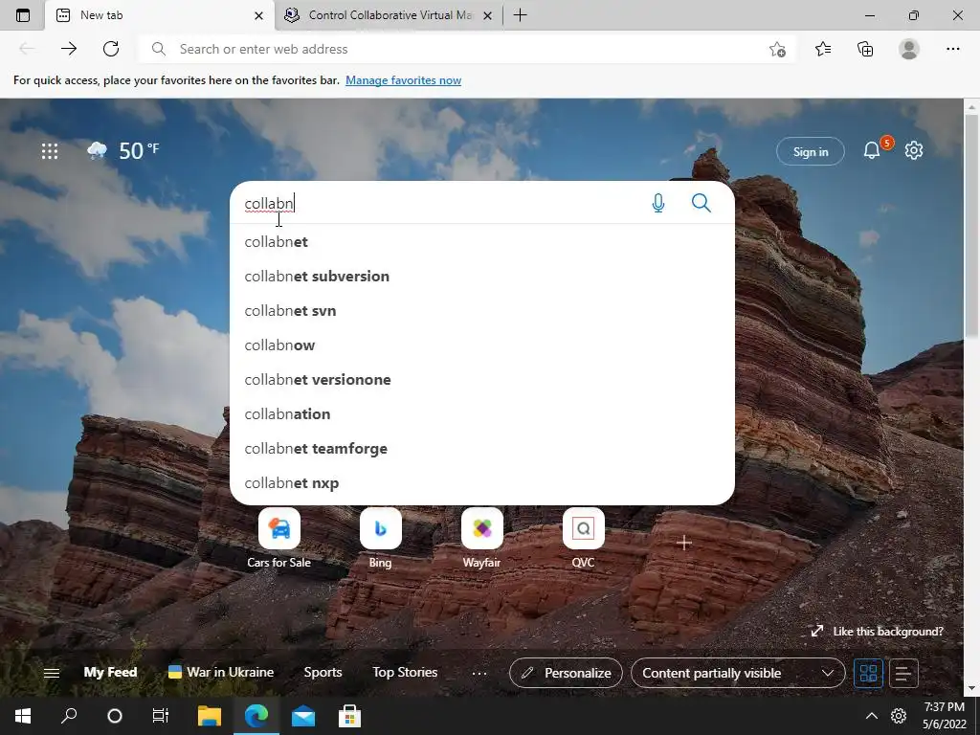Image resolution: width=980 pixels, height=735 pixels.
Task: Expand the Like this background prompt
Action: (877, 632)
